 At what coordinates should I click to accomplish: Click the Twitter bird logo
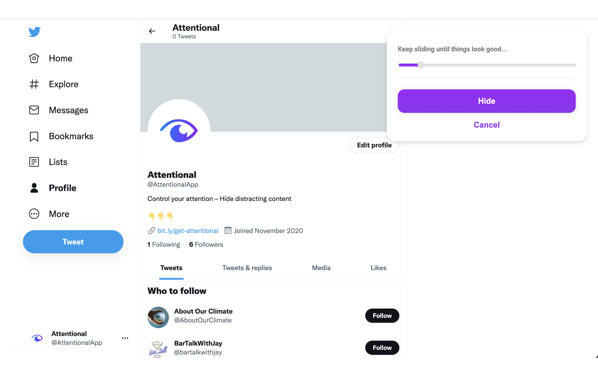point(35,32)
